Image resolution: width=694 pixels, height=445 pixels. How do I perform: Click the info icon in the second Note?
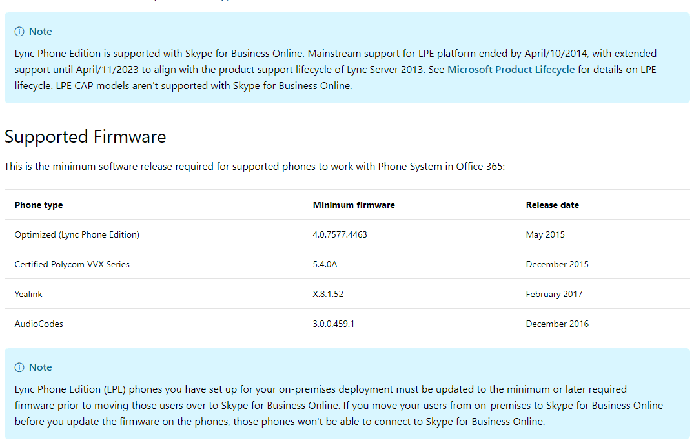coord(19,367)
